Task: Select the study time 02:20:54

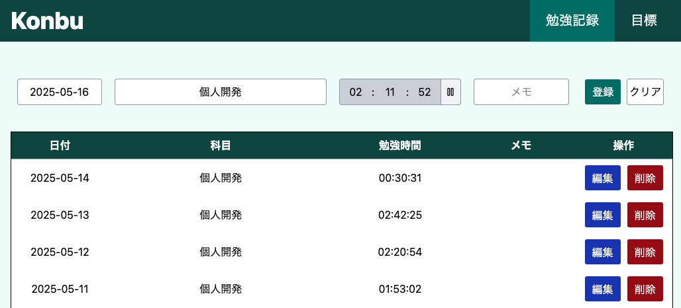Action: [400, 252]
